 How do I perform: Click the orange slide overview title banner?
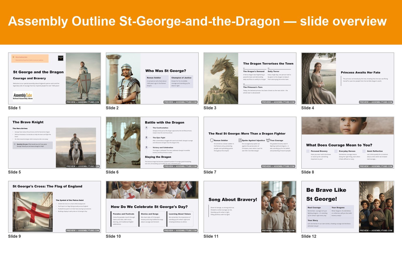click(x=201, y=22)
